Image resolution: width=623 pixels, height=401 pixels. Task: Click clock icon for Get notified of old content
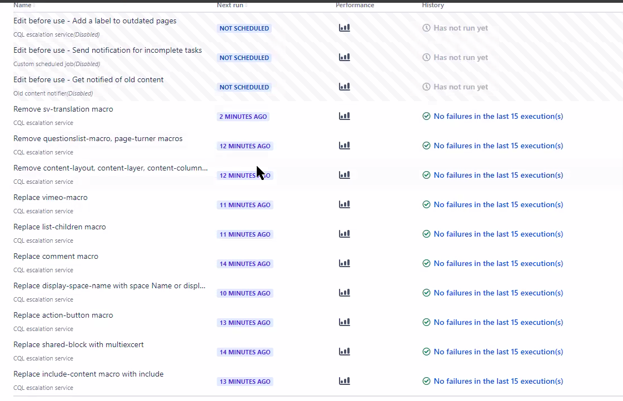pos(426,87)
